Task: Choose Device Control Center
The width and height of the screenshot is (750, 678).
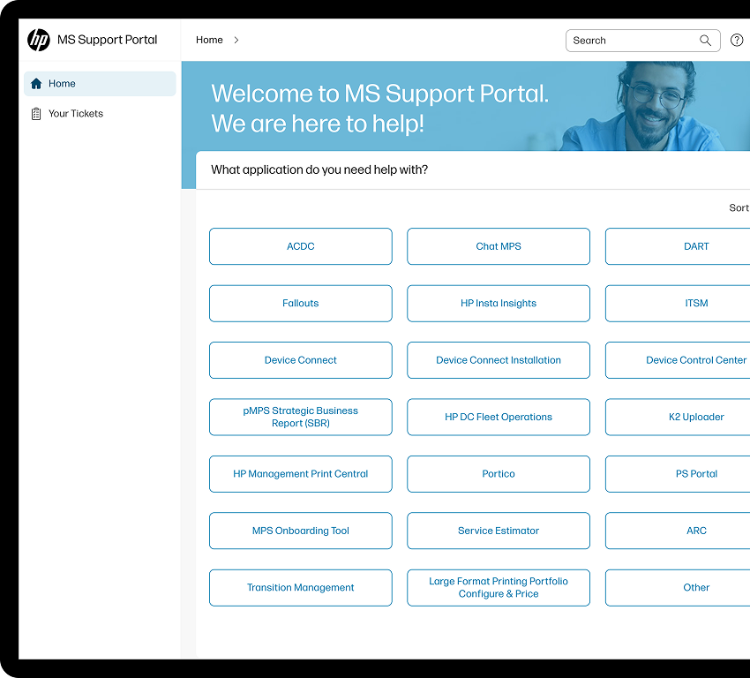Action: [x=678, y=360]
